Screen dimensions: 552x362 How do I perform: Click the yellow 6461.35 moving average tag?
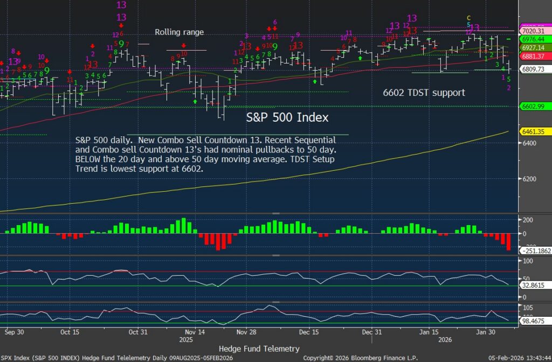(533, 131)
